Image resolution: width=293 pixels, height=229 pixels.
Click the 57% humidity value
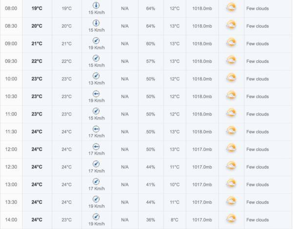pyautogui.click(x=150, y=61)
